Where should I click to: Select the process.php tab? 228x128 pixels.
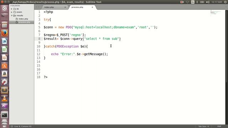(77, 7)
